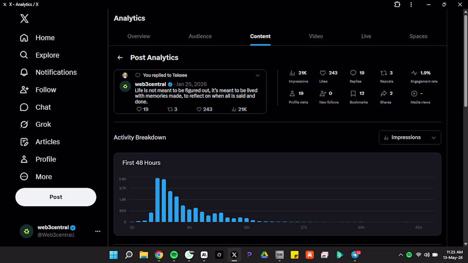Open WhatsApp from the taskbar

(x=189, y=254)
